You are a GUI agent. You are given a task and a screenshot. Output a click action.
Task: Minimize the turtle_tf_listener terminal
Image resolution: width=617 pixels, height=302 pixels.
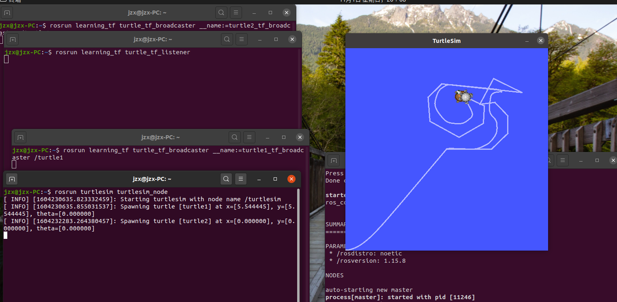tap(260, 39)
